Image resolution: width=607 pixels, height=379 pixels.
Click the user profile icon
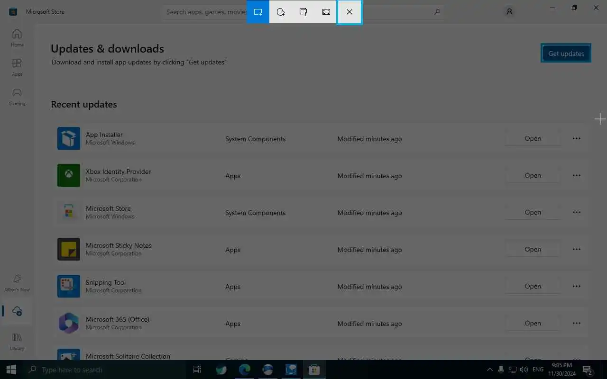509,11
